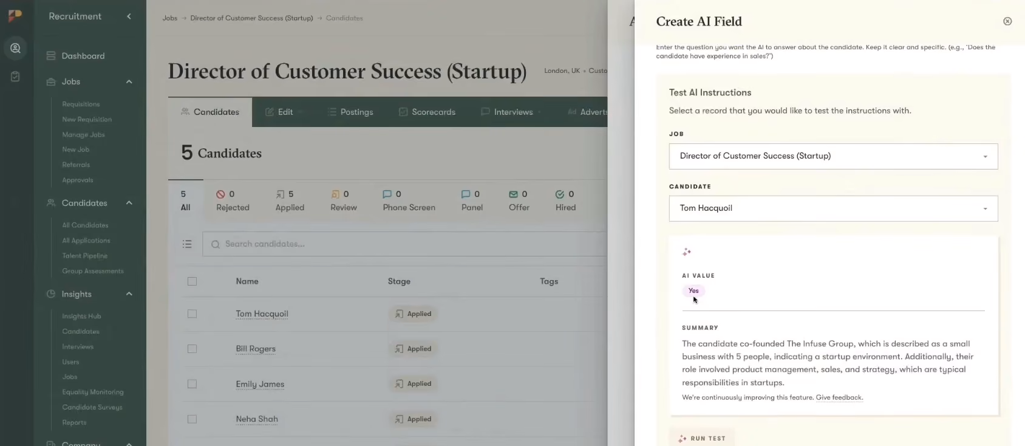The width and height of the screenshot is (1025, 446).
Task: Open Tom Hacquoil candidate profile
Action: pos(262,314)
